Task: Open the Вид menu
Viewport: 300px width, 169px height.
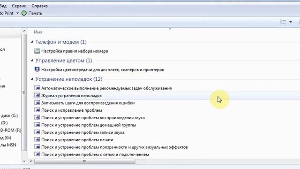Action: 3,6
